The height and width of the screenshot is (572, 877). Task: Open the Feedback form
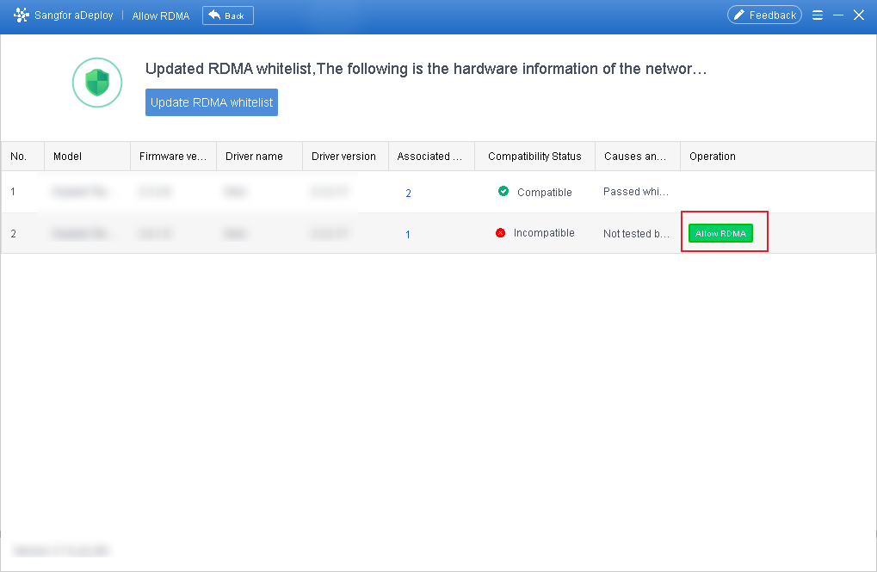[764, 15]
